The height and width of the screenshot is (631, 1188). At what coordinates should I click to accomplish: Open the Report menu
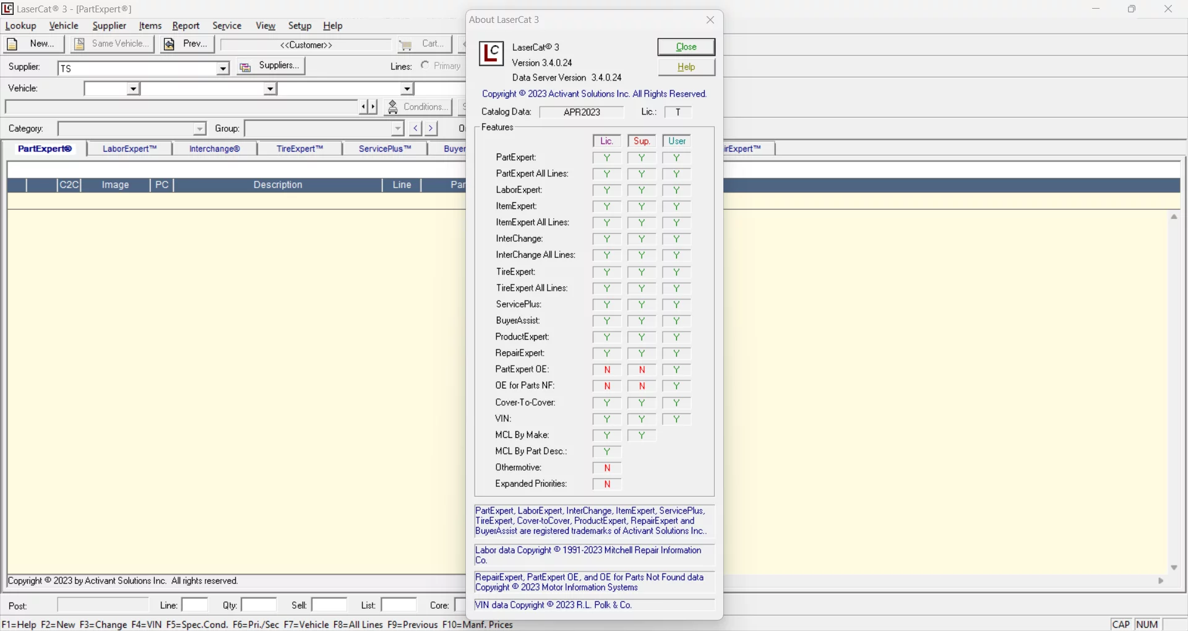[186, 26]
